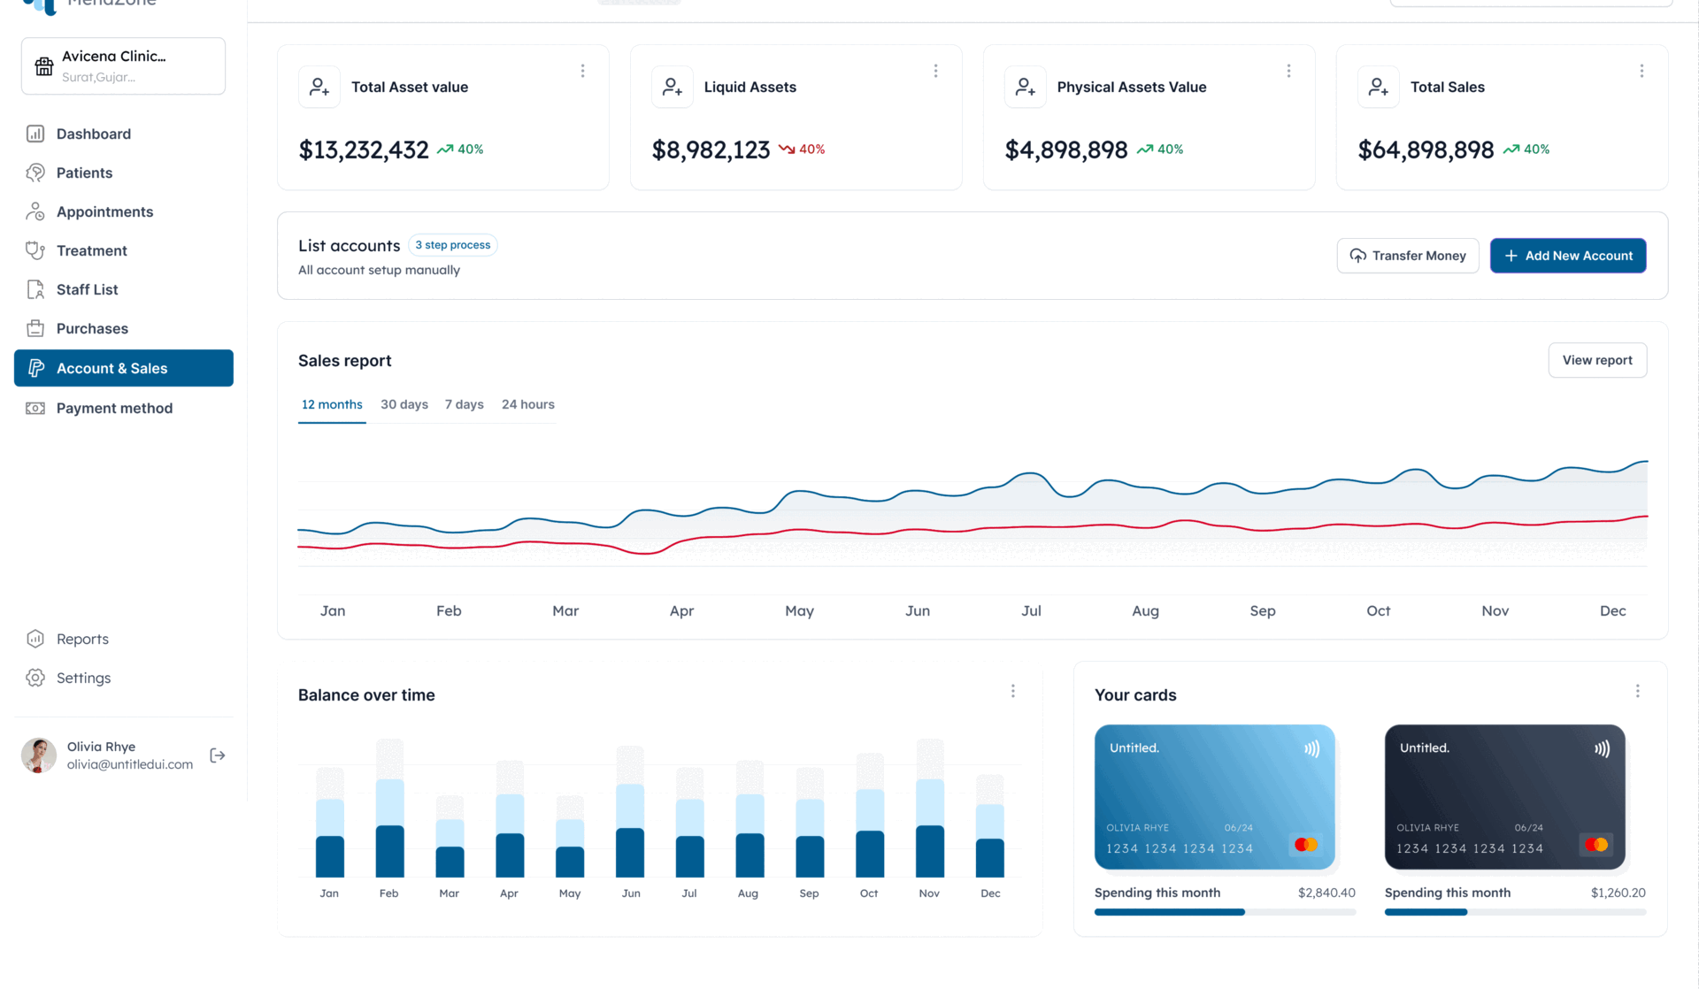This screenshot has height=989, width=1699.
Task: Click the contactless icon on the blue card
Action: (x=1311, y=748)
